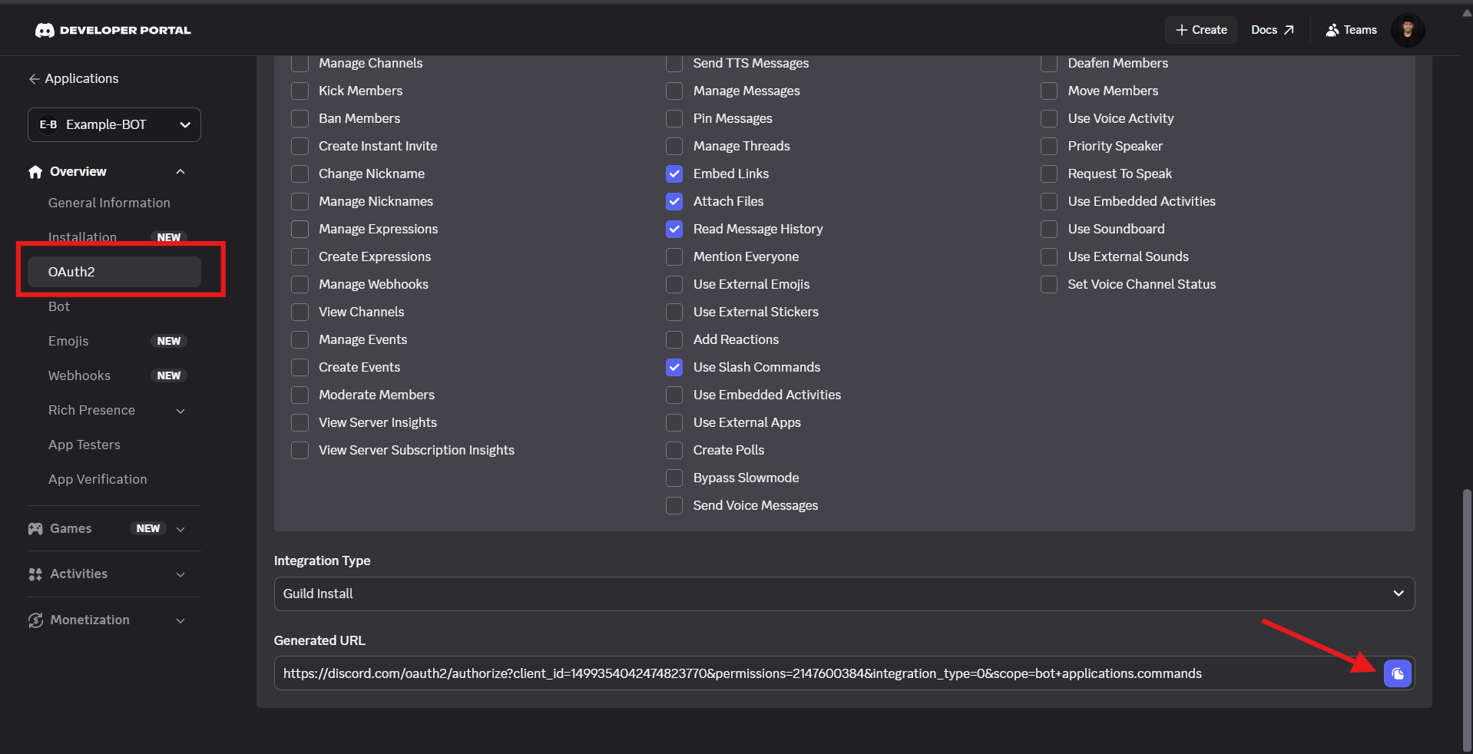
Task: Check the Move Members permission
Action: (x=1049, y=91)
